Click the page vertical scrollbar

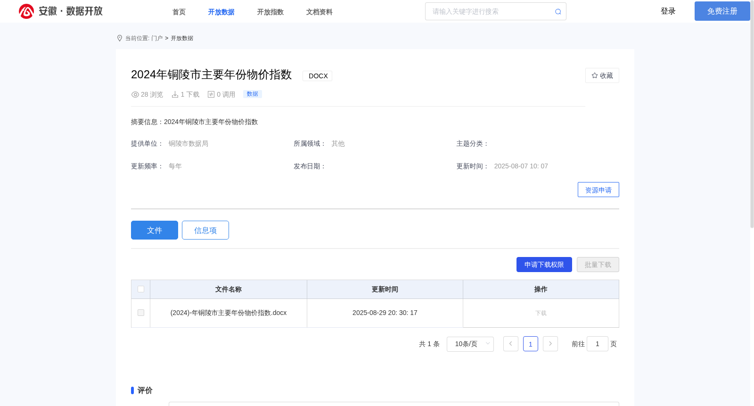752,114
